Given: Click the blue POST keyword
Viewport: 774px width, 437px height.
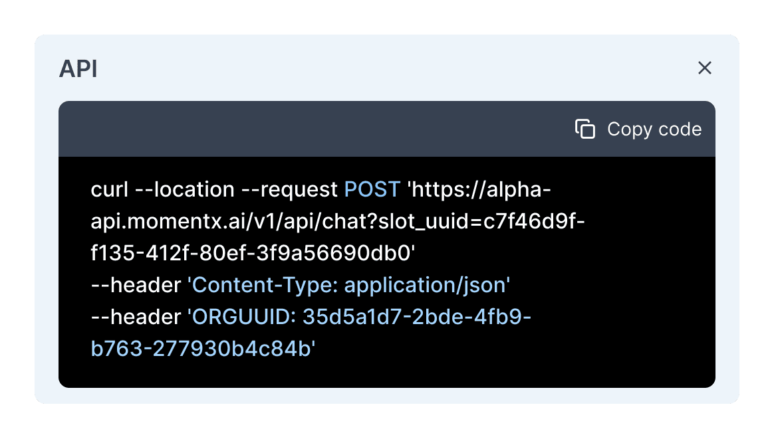Looking at the screenshot, I should click(372, 189).
